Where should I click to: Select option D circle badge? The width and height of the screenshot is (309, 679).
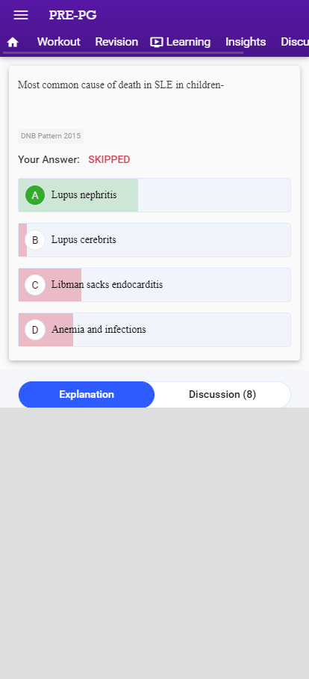(x=35, y=330)
